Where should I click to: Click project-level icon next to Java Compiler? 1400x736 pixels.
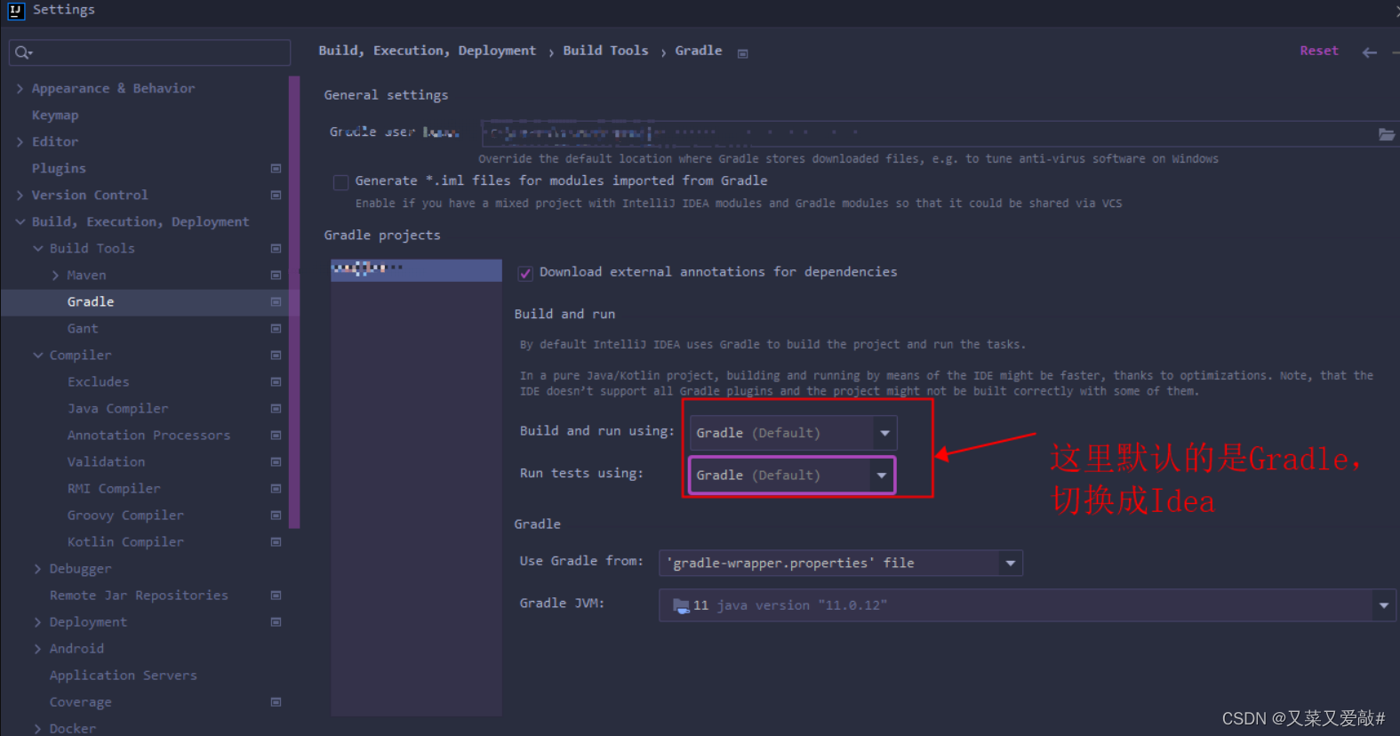[x=276, y=408]
